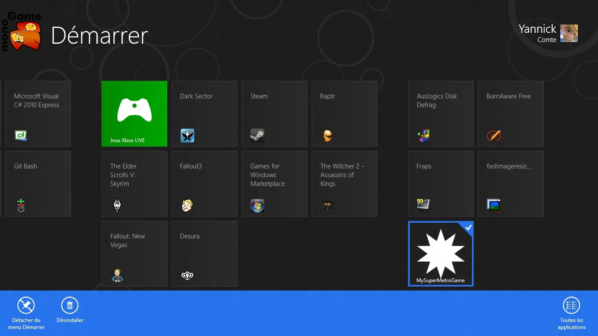
Task: Click the Fraps tile title
Action: click(424, 166)
